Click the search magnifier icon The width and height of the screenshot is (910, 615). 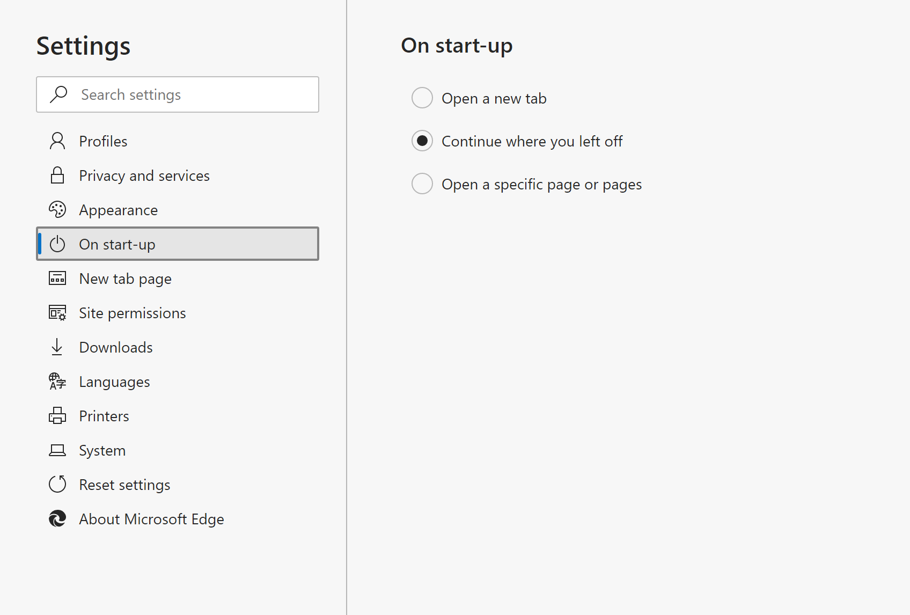pyautogui.click(x=58, y=94)
